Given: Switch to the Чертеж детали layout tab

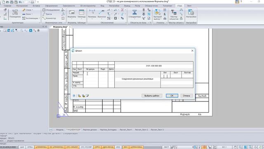Looking at the screenshot, I should (x=90, y=130).
